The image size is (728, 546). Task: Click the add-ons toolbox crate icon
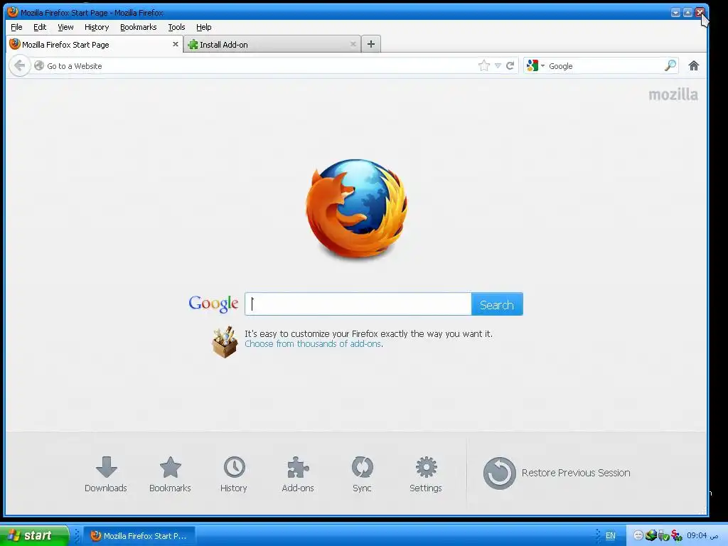click(225, 342)
